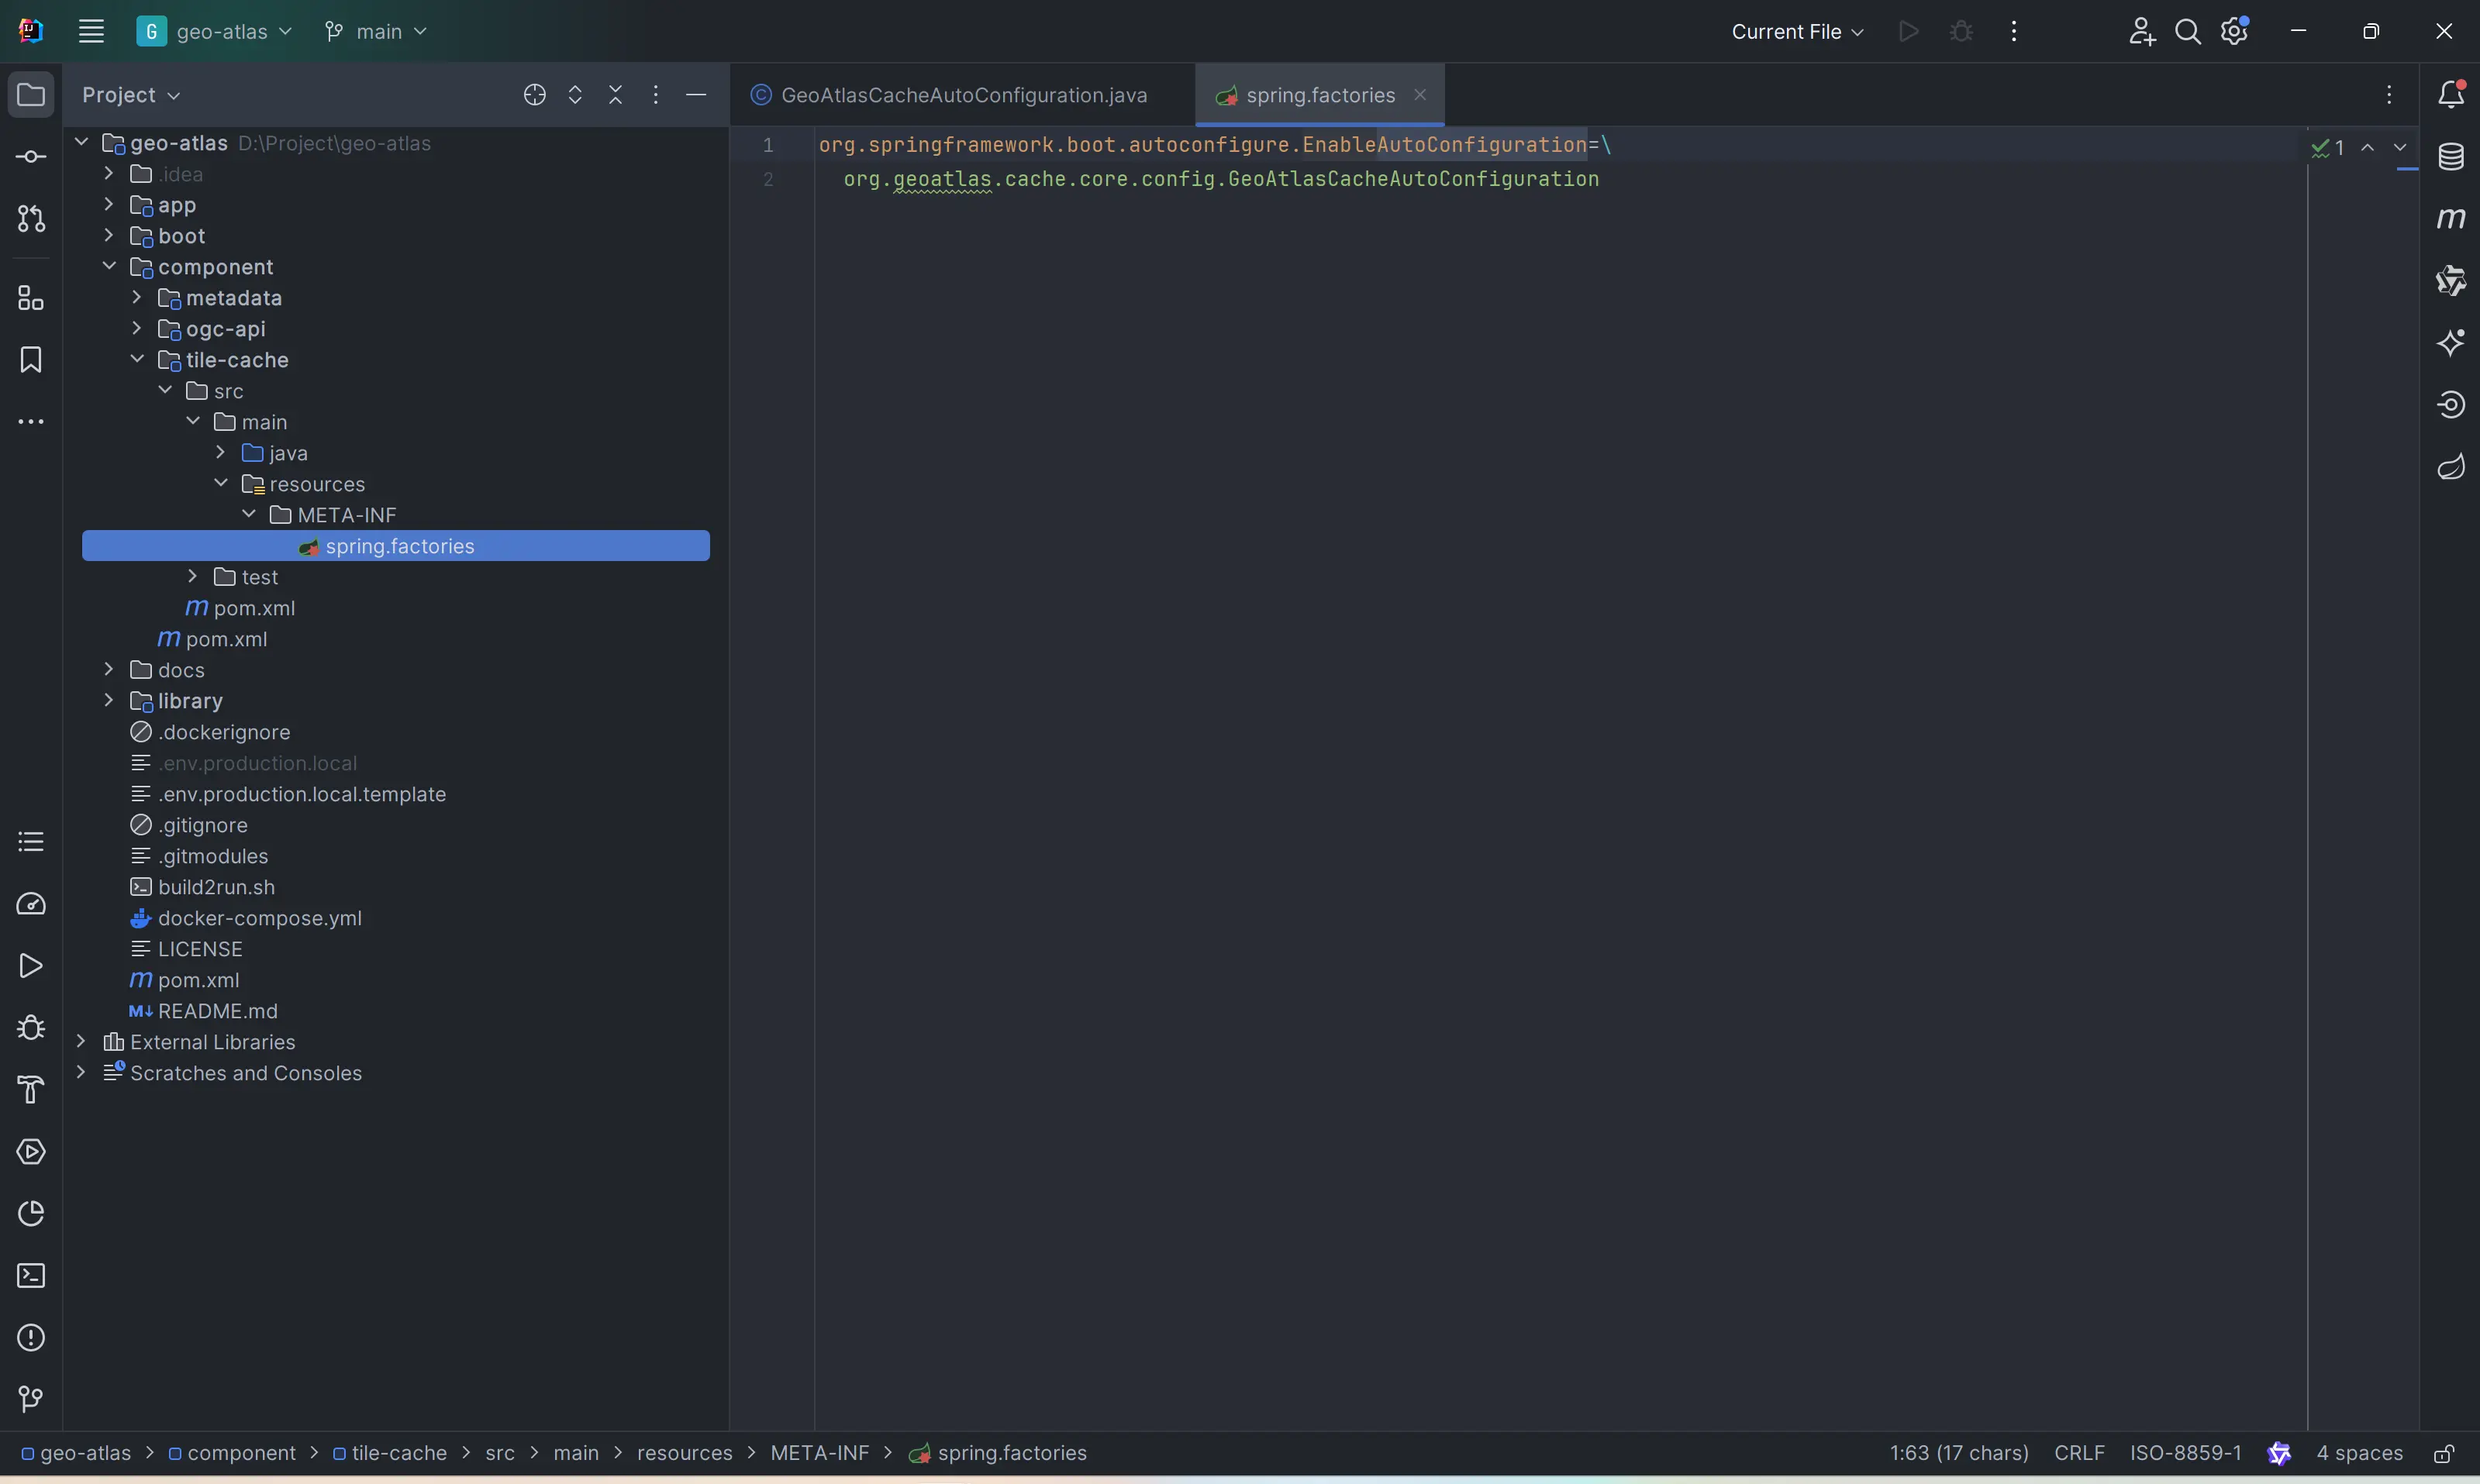Expand the java source folder
Image resolution: width=2480 pixels, height=1484 pixels.
pyautogui.click(x=221, y=452)
